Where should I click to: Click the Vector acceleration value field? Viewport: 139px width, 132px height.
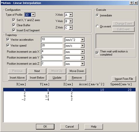click(x=52, y=40)
